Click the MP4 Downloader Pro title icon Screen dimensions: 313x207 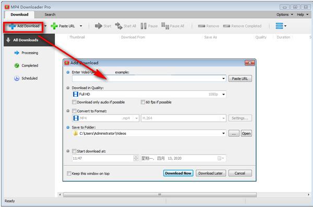(x=7, y=7)
